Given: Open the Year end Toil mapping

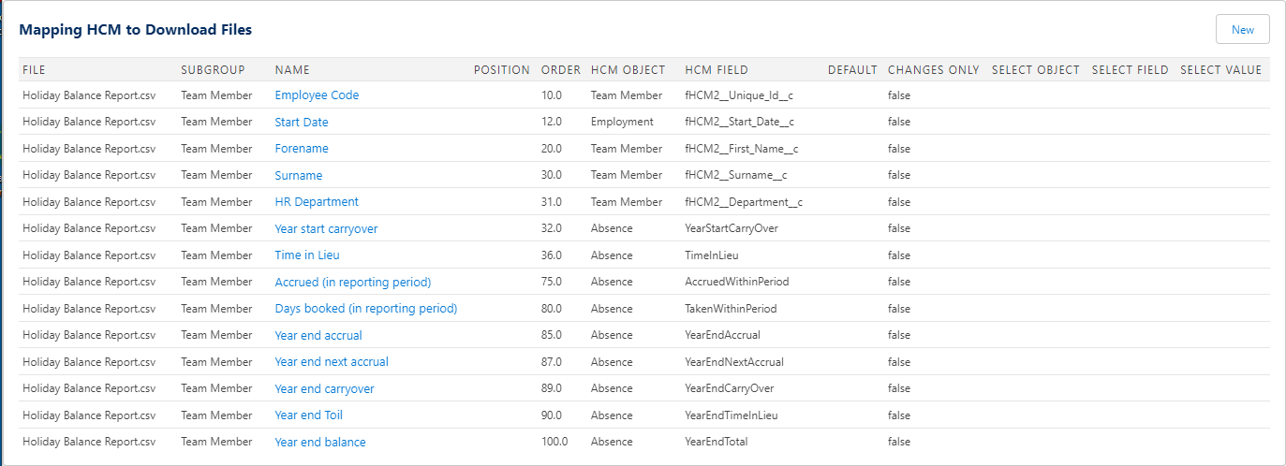Looking at the screenshot, I should tap(309, 415).
